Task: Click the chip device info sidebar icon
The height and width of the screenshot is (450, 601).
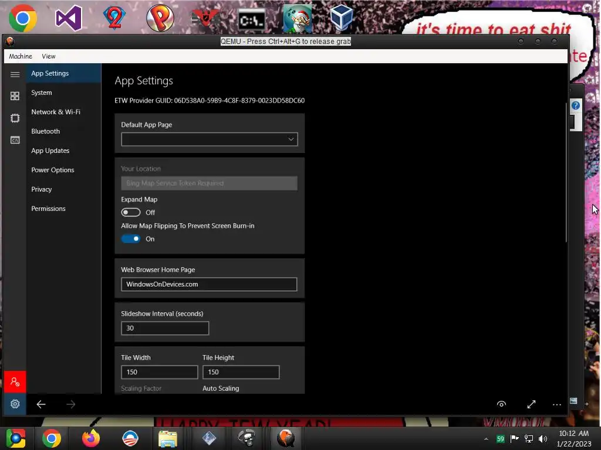Action: 15,118
